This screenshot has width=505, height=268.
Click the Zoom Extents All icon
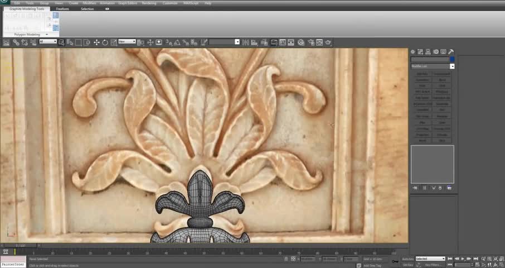502,259
